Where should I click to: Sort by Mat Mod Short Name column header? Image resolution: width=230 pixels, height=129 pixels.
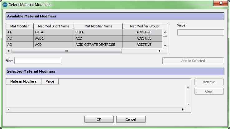[x=54, y=26]
